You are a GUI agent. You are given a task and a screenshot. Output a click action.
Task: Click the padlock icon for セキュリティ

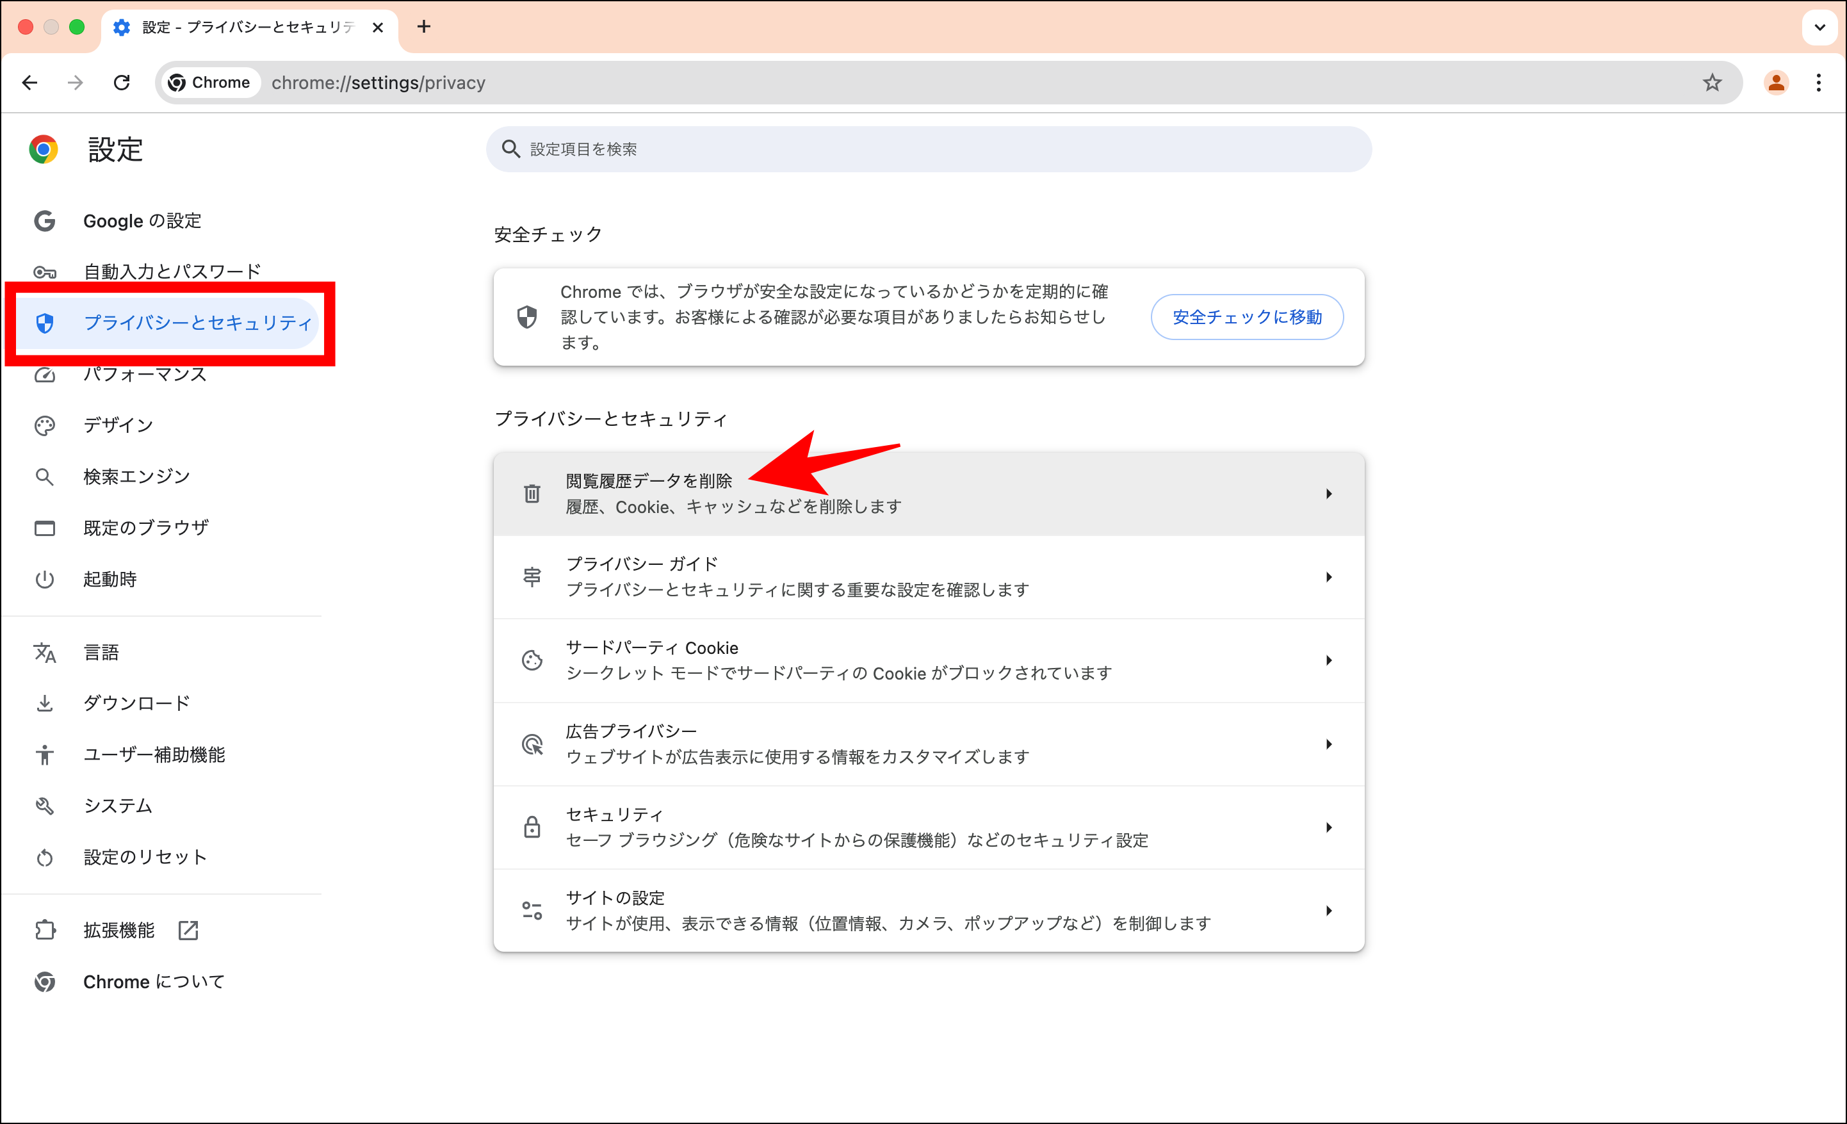coord(532,827)
